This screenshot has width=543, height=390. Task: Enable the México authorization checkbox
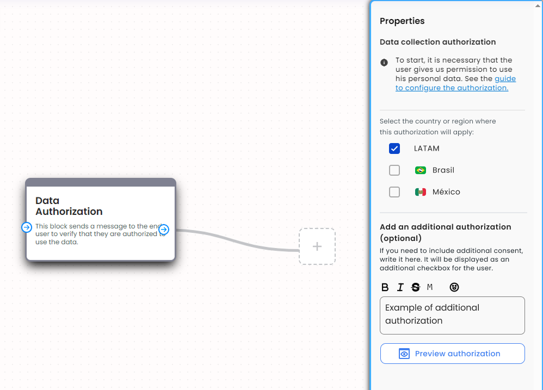pyautogui.click(x=394, y=191)
